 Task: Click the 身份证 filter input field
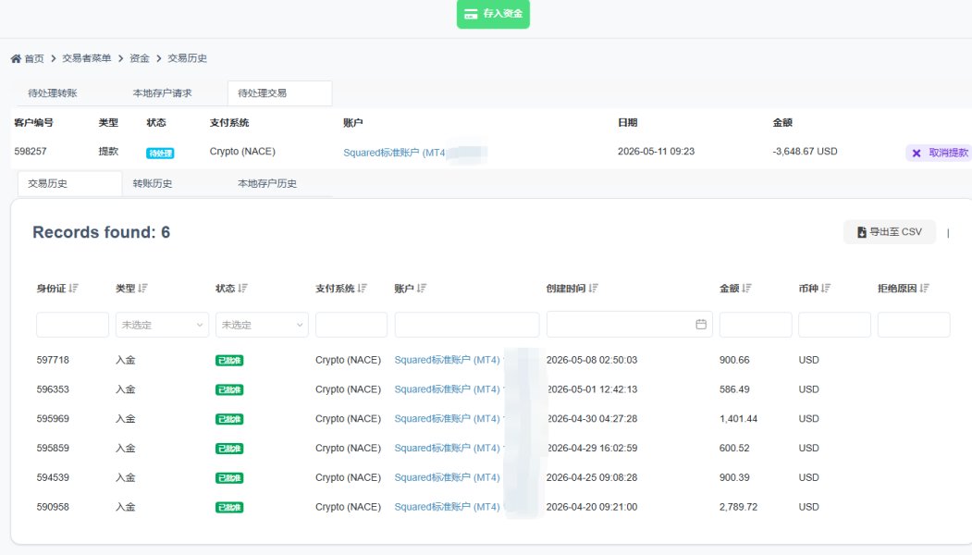72,325
